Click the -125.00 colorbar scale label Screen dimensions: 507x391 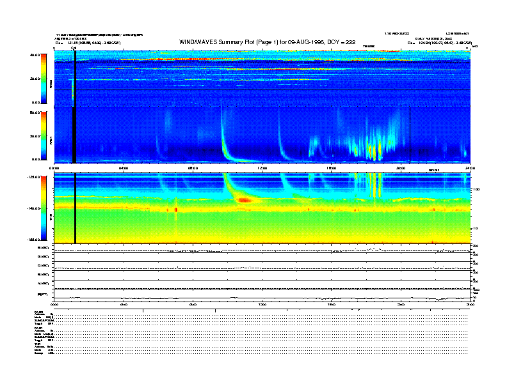(x=33, y=177)
